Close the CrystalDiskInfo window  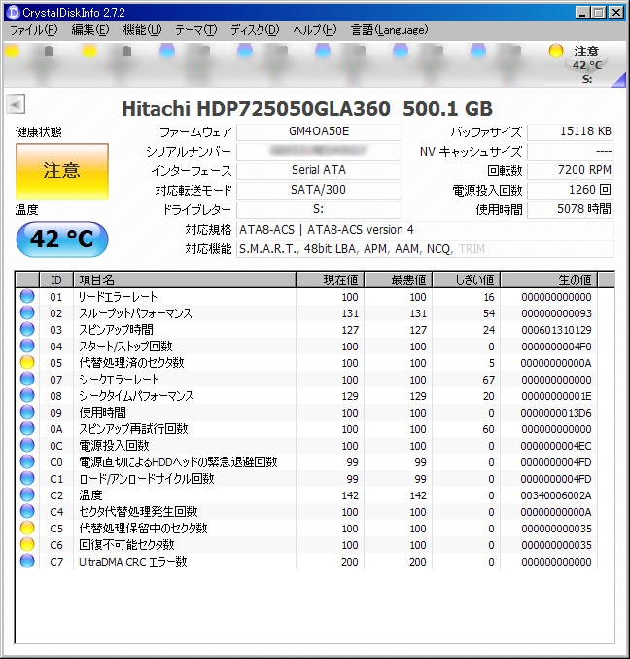[x=616, y=13]
